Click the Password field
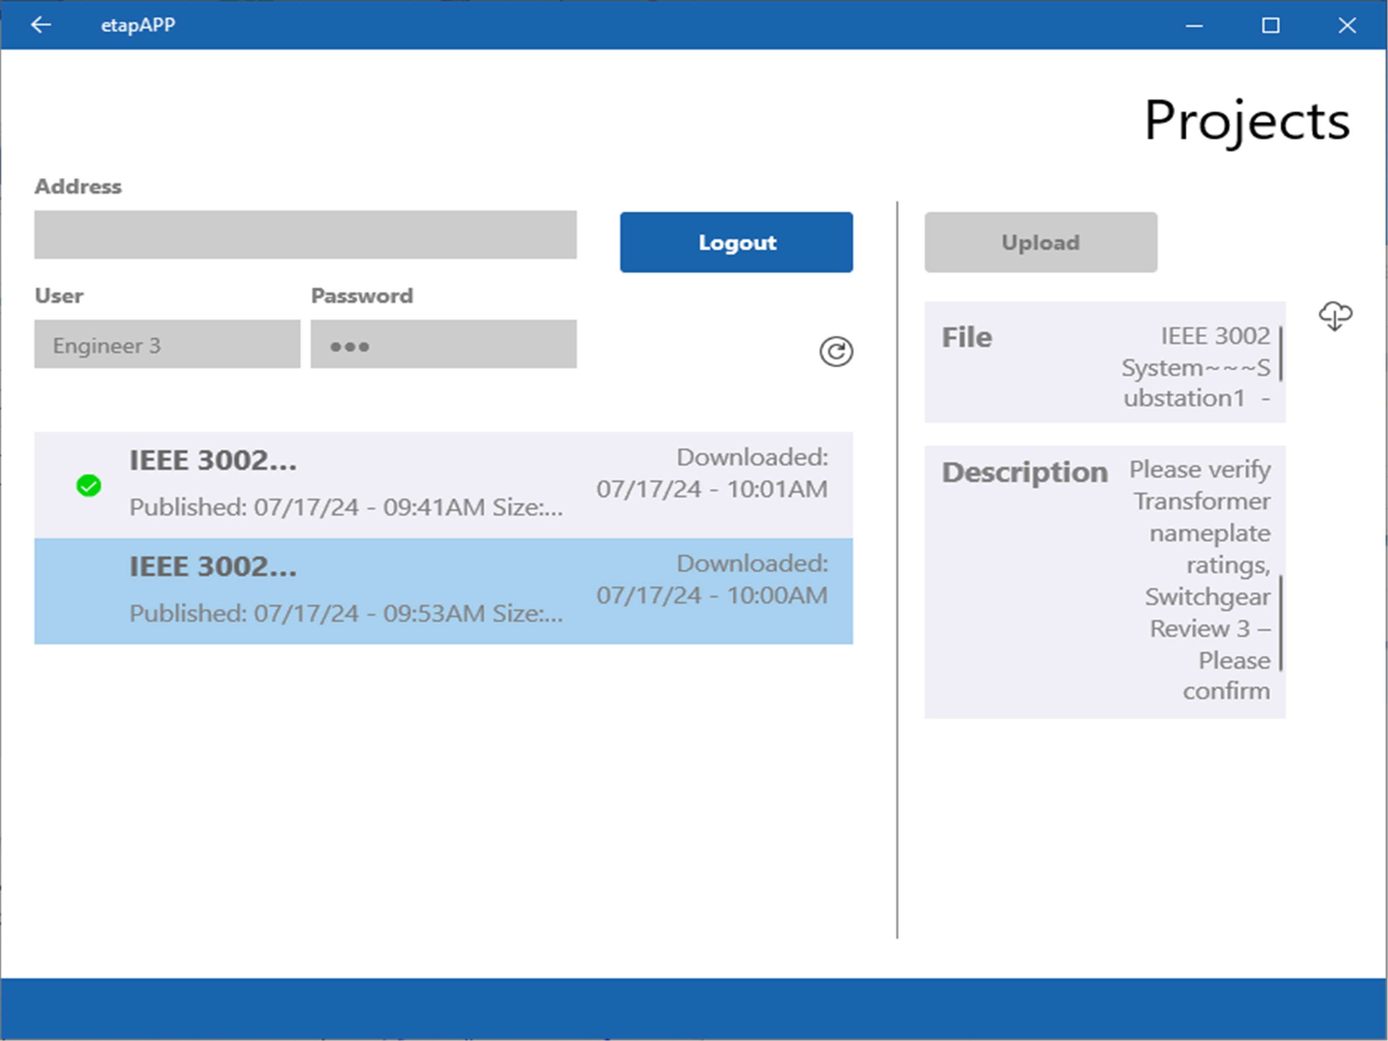This screenshot has height=1041, width=1388. pyautogui.click(x=443, y=344)
